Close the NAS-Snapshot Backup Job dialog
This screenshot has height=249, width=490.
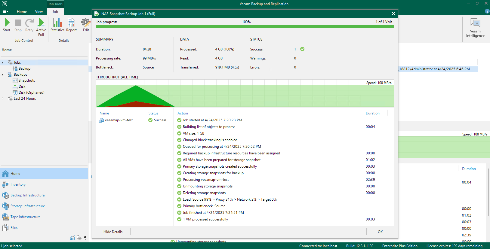[393, 14]
